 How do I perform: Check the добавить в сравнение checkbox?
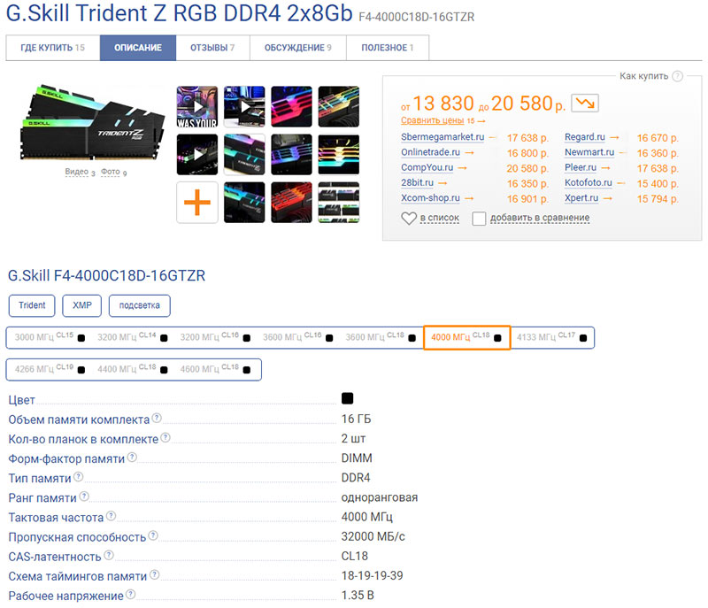(x=479, y=219)
